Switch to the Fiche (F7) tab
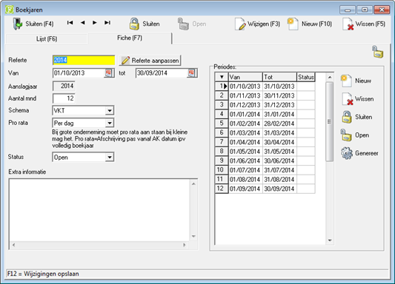 pos(130,38)
